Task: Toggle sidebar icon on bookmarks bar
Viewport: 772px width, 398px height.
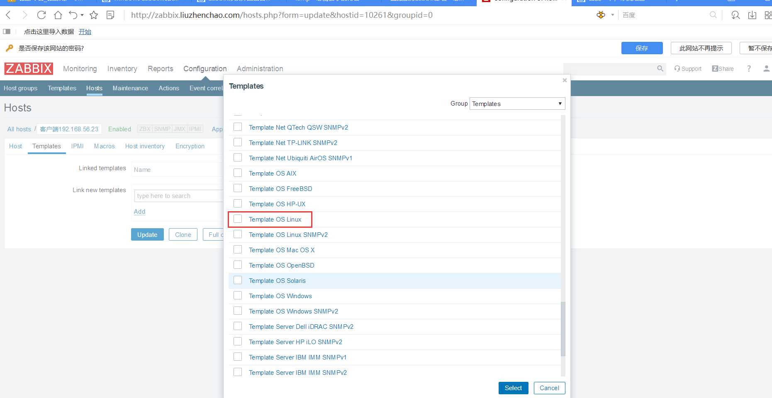Action: coord(7,31)
